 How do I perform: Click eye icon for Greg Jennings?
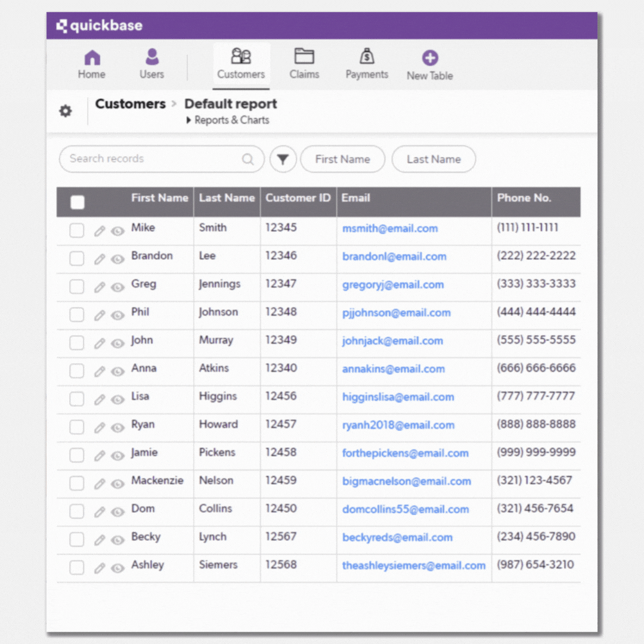(x=118, y=287)
